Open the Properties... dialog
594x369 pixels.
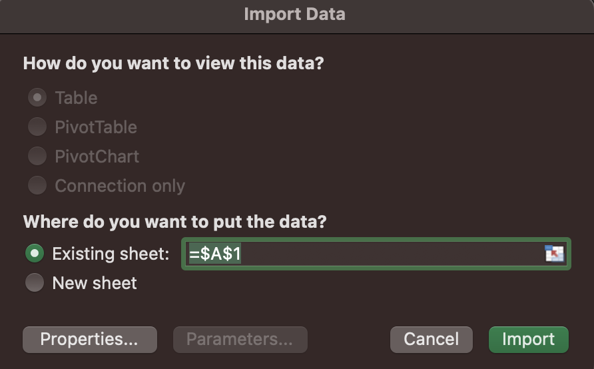coord(89,340)
